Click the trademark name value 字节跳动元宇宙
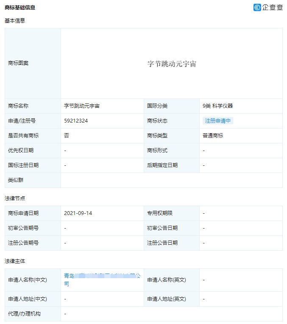 [x=82, y=106]
